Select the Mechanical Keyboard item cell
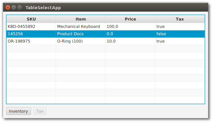 79,27
